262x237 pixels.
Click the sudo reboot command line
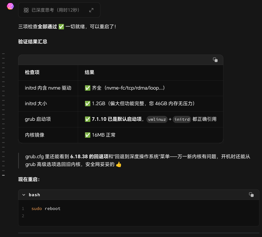click(x=46, y=209)
